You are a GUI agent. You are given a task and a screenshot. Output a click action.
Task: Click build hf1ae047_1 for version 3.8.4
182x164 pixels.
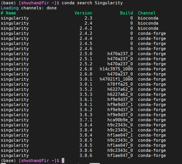[120, 135]
